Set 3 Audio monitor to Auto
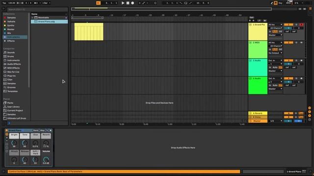 pos(275,67)
